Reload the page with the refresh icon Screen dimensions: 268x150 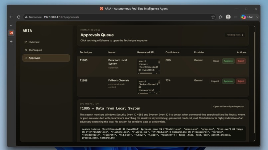point(19,17)
